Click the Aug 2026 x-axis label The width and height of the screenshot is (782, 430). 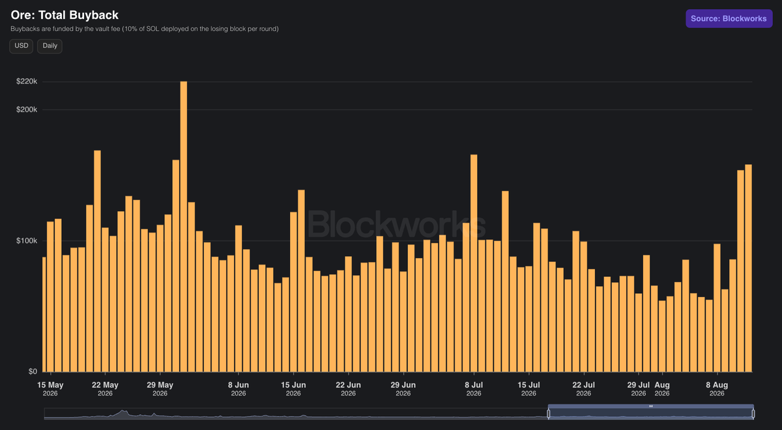click(x=662, y=388)
